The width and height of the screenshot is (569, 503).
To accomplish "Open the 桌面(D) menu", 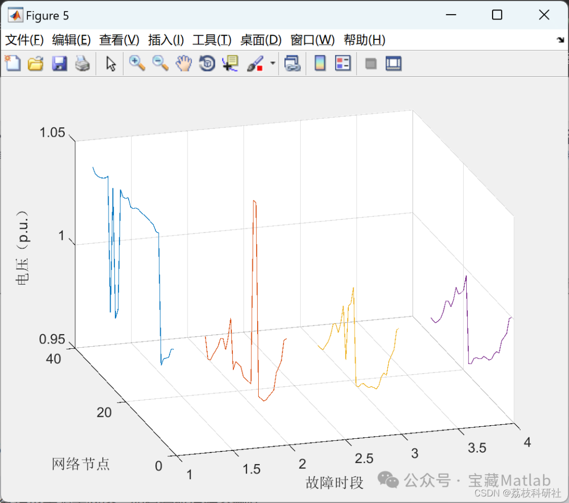I will 261,40.
